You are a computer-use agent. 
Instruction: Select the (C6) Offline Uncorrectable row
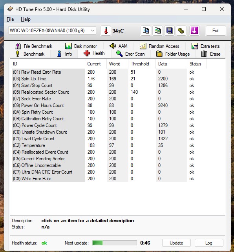point(109,165)
